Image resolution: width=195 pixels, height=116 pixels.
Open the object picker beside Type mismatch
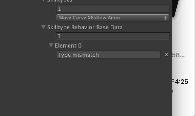[x=166, y=55]
